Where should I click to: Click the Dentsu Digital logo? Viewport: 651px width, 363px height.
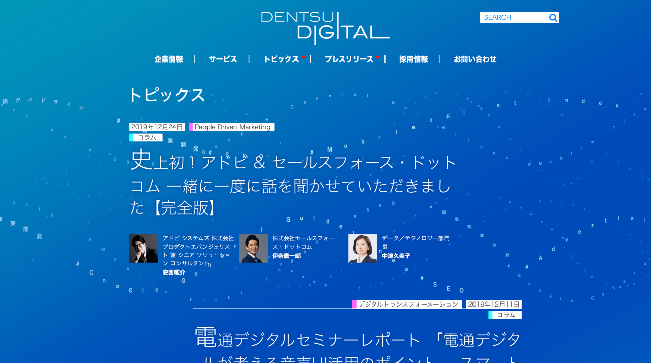[325, 28]
